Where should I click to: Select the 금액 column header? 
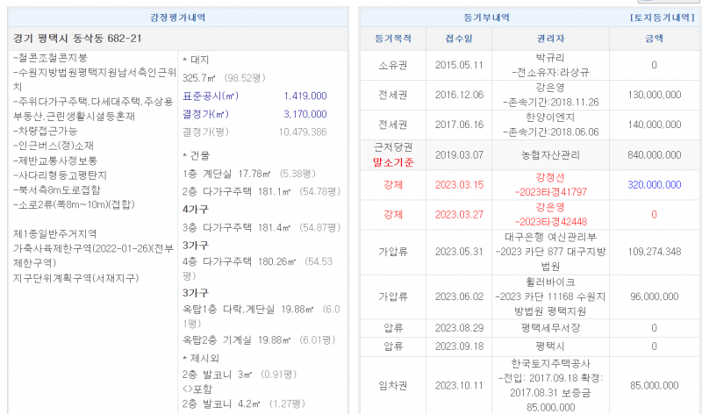[x=655, y=39]
